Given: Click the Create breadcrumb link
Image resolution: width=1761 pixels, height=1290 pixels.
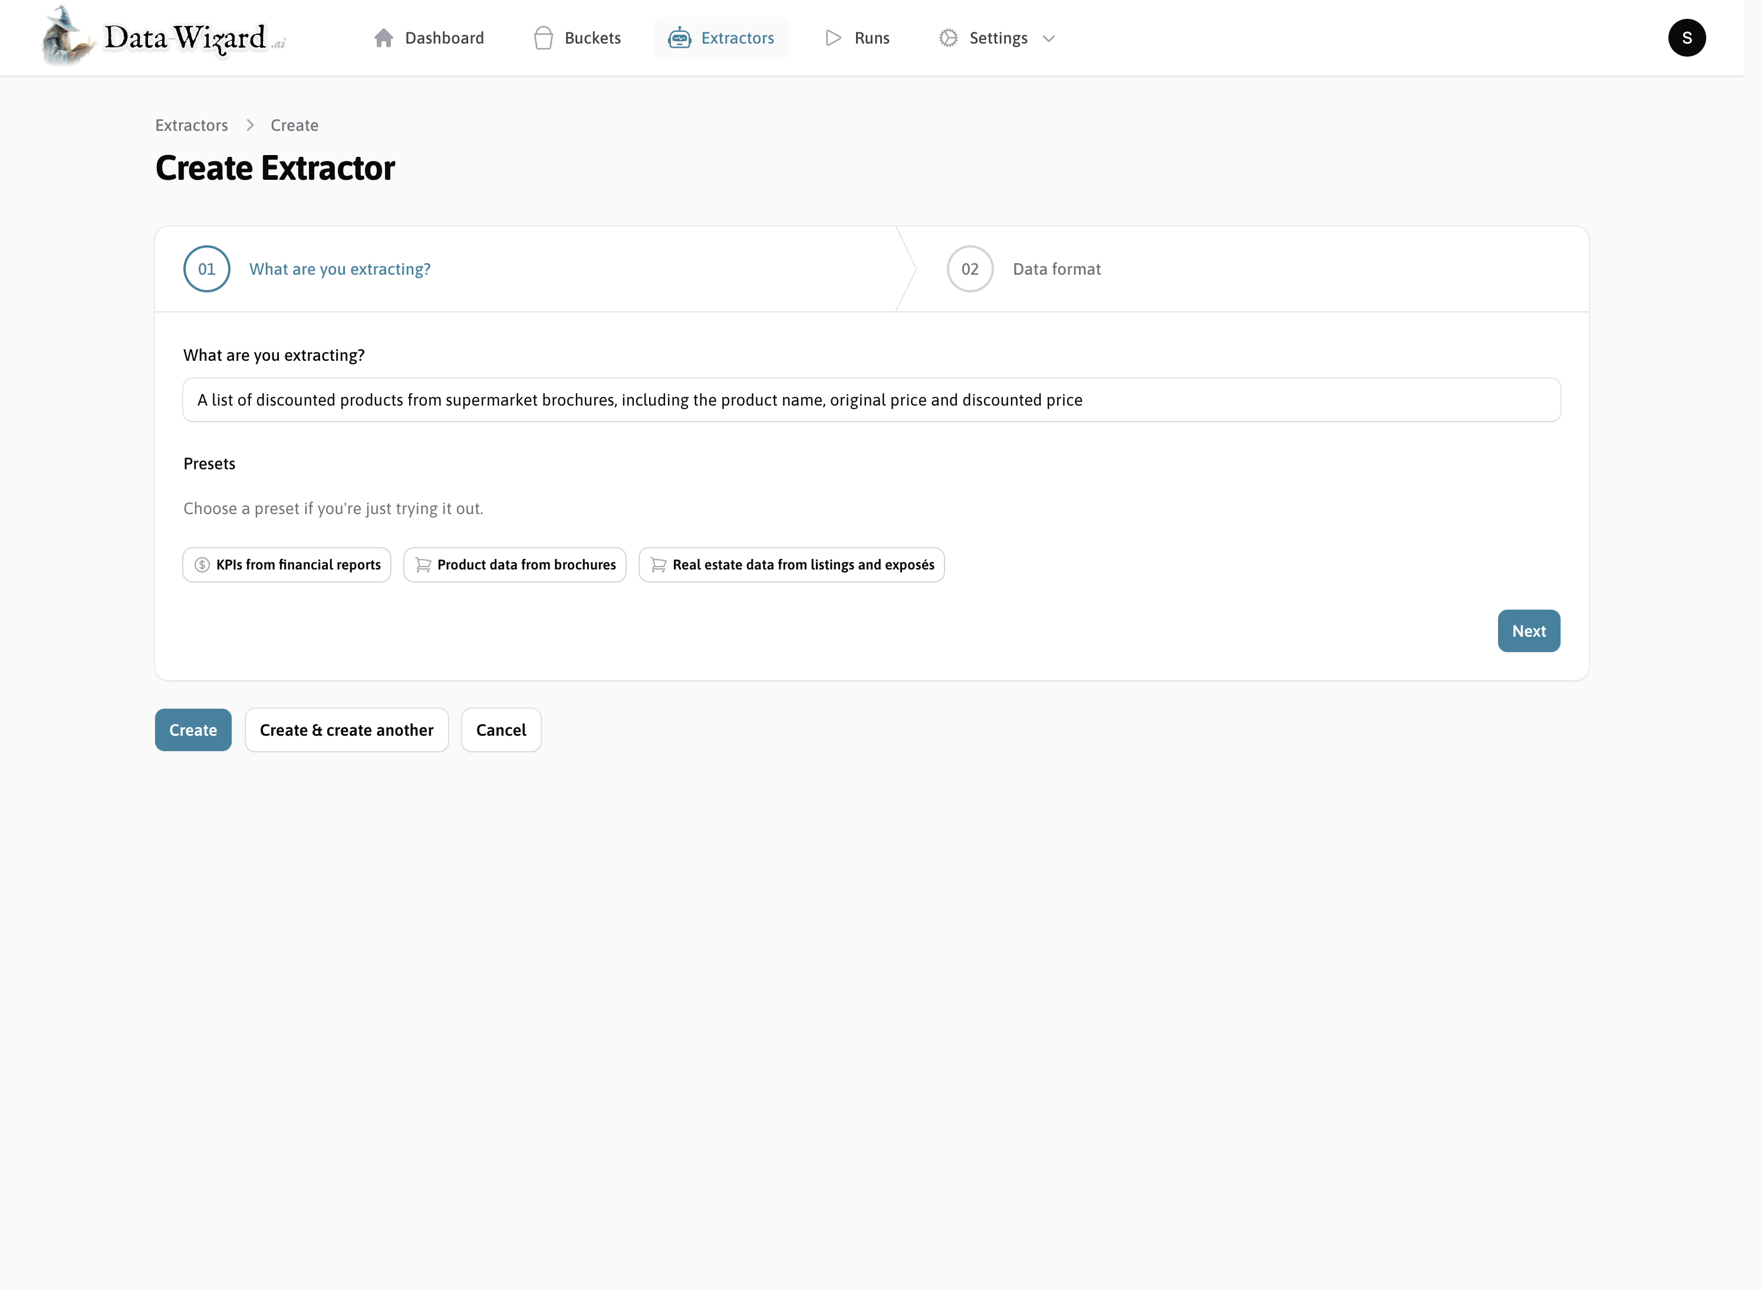Looking at the screenshot, I should 294,125.
